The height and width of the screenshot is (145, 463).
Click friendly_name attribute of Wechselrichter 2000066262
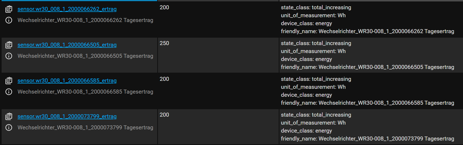368,31
